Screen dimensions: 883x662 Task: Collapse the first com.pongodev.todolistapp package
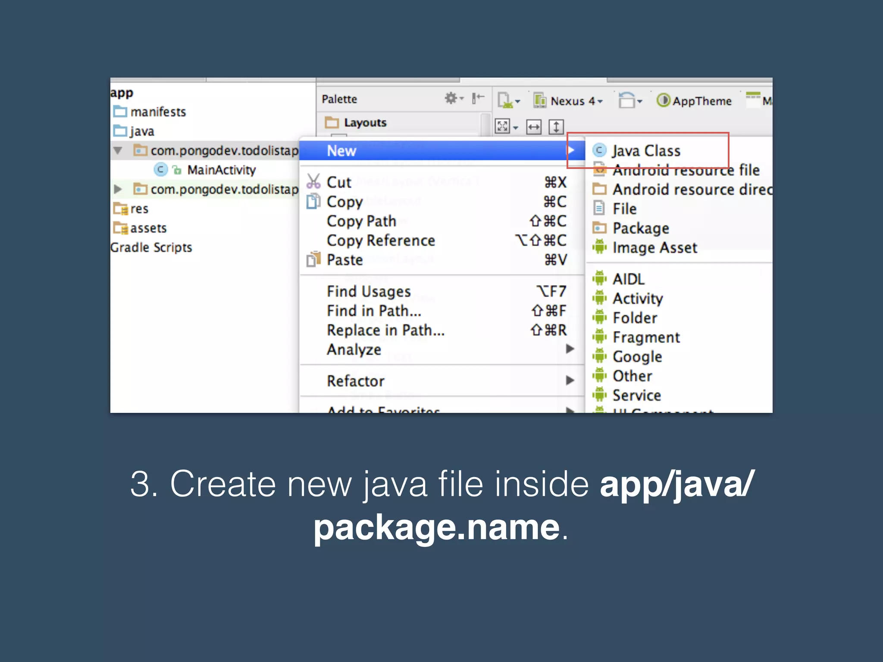click(118, 150)
